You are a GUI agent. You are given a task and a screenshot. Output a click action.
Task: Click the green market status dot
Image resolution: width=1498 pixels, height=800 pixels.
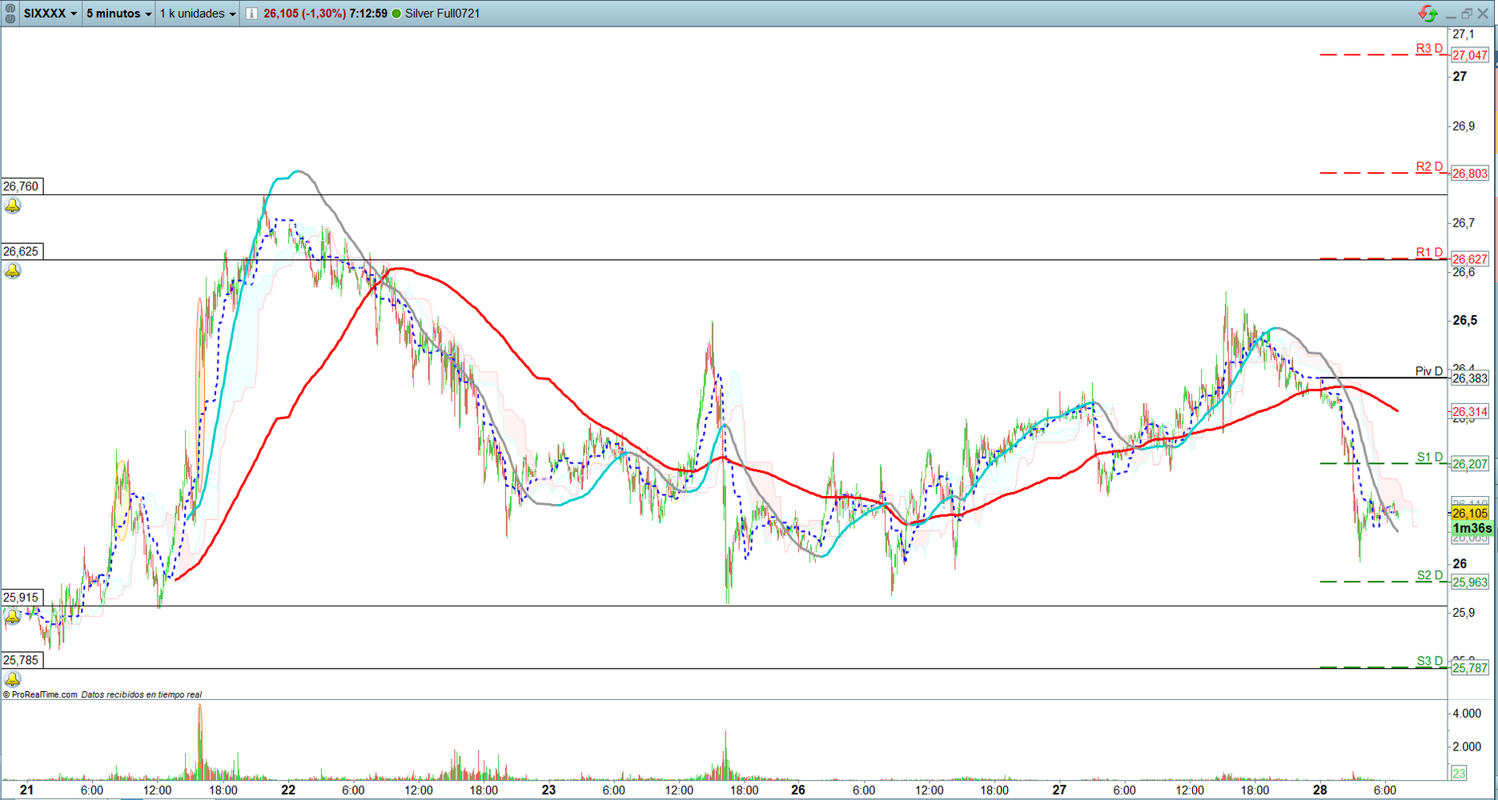[396, 14]
